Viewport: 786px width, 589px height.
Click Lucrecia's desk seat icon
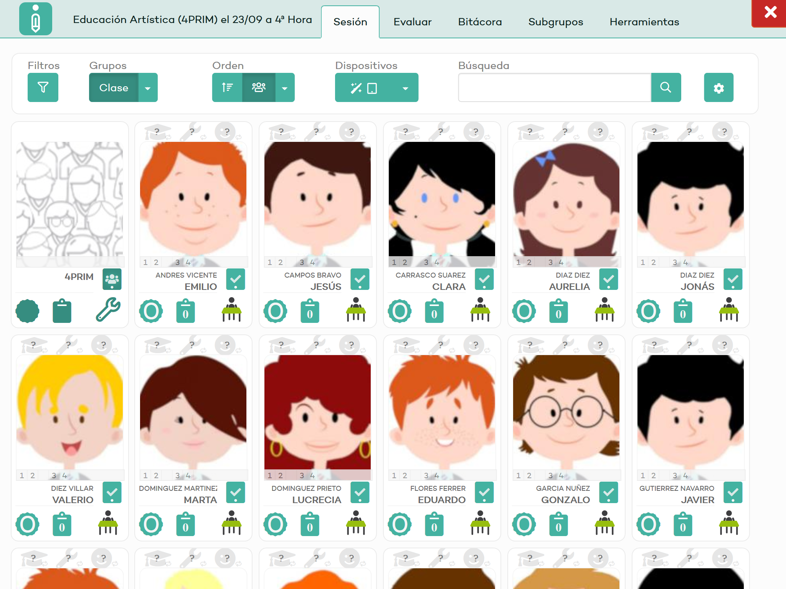pos(356,522)
